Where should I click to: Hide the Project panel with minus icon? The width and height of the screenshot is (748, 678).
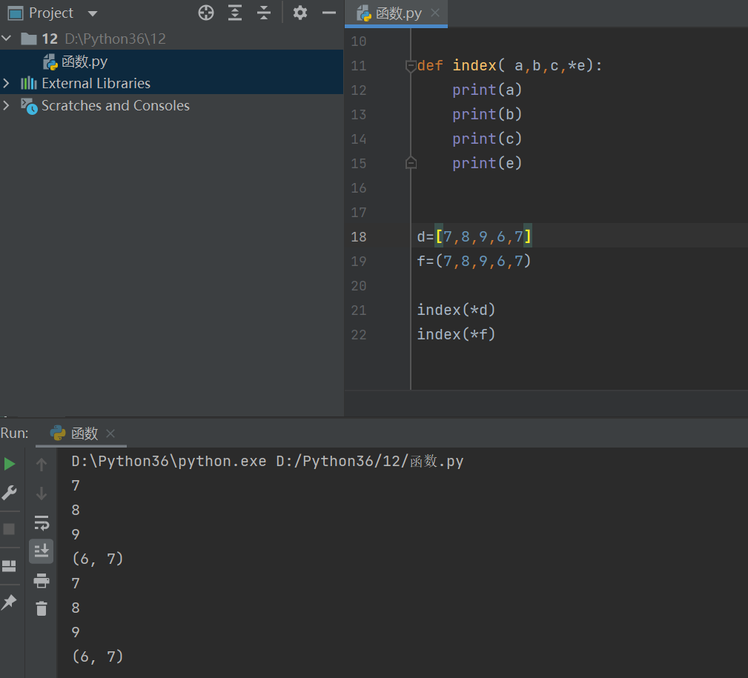(329, 13)
